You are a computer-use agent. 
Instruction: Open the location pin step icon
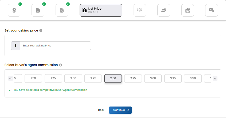[x=14, y=10]
